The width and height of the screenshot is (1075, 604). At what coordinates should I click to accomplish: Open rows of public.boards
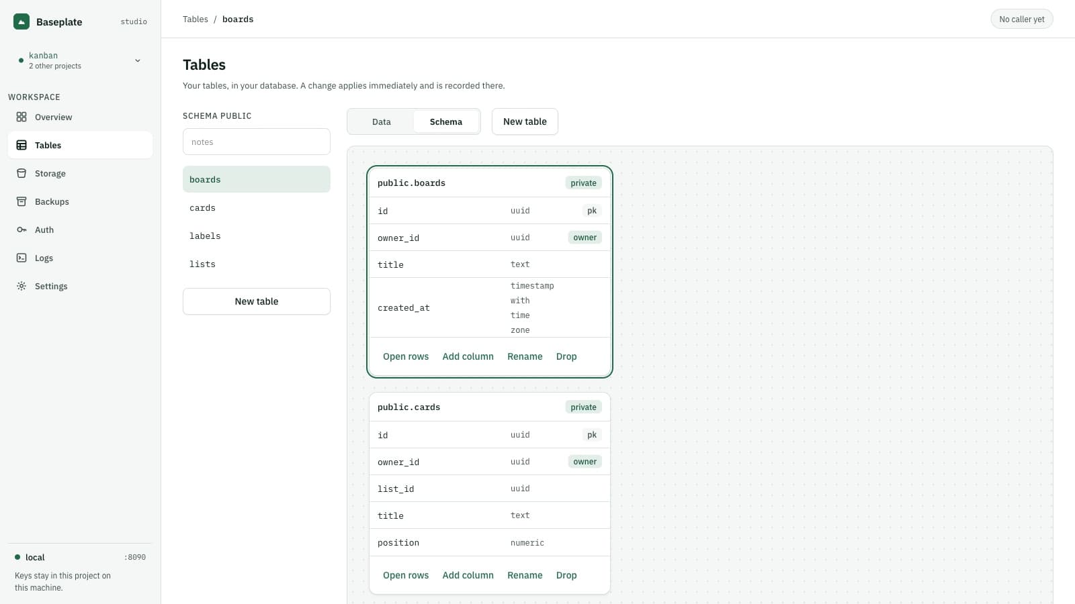click(406, 356)
